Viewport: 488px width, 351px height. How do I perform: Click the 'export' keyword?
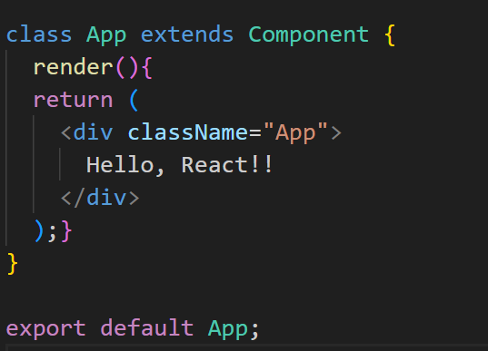[45, 328]
